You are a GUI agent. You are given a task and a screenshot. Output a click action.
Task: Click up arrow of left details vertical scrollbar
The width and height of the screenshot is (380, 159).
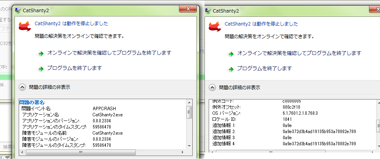click(189, 103)
